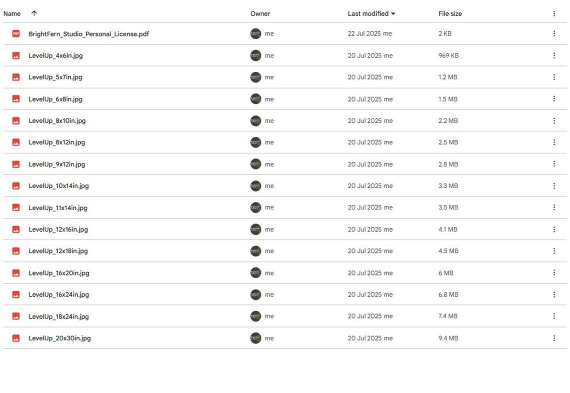Click the Owner column header
This screenshot has width=570, height=393.
pos(260,14)
